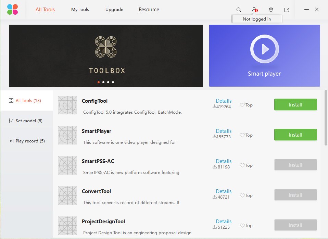Click the ConfigTool 5.0 description text
Image resolution: width=328 pixels, height=239 pixels.
pos(133,112)
